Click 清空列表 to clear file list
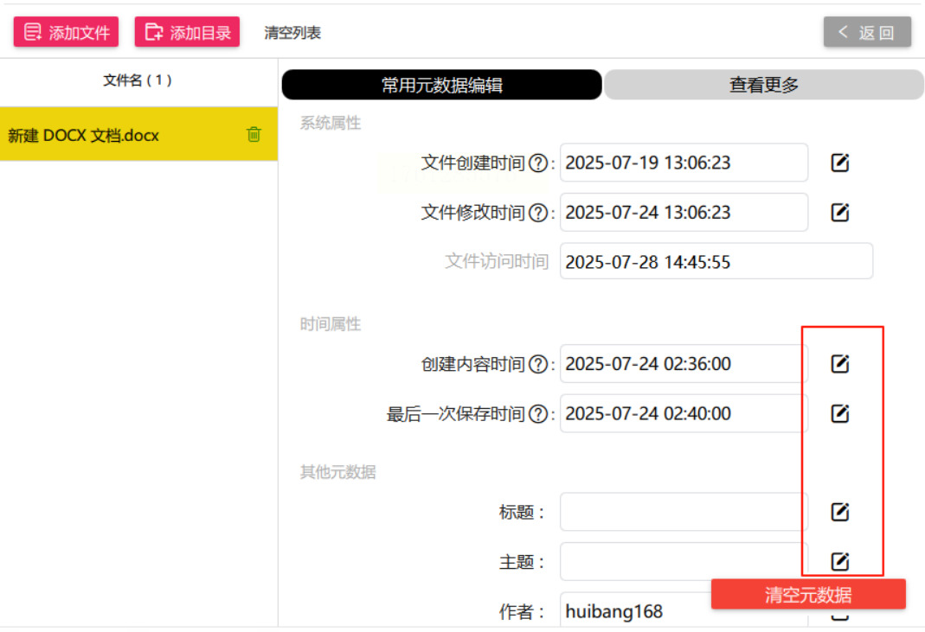Viewport: 925px width, 632px height. pos(292,33)
